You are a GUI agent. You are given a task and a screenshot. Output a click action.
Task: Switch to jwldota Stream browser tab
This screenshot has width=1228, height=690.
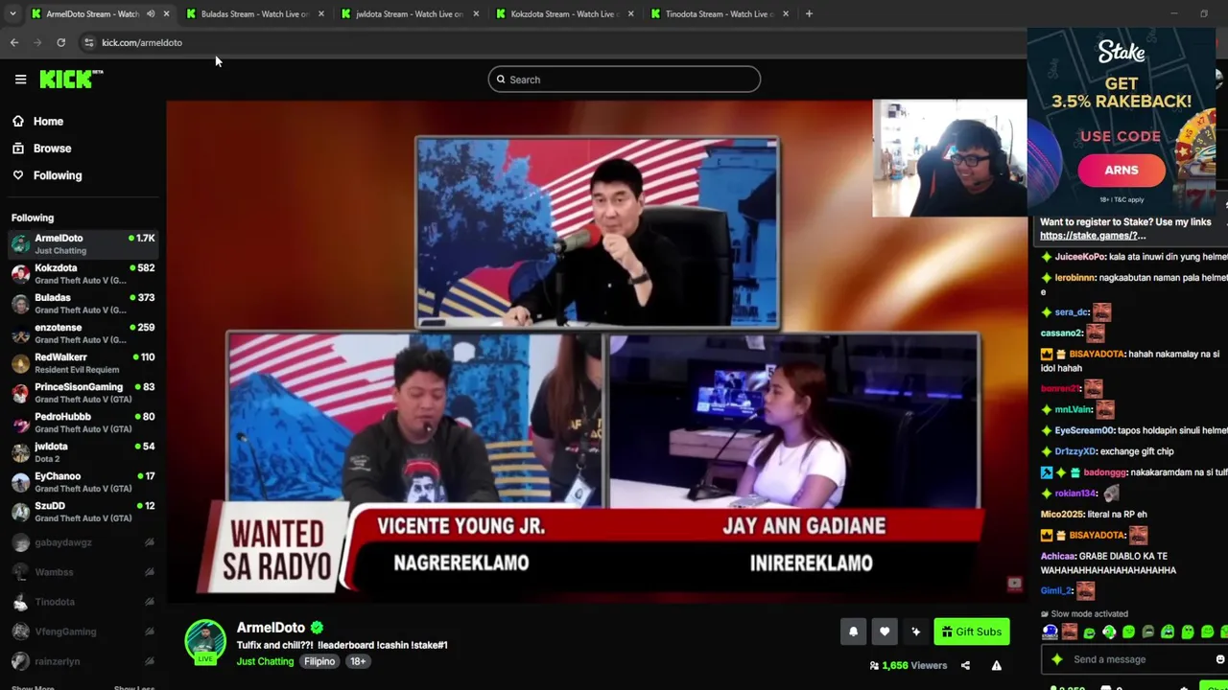click(410, 14)
